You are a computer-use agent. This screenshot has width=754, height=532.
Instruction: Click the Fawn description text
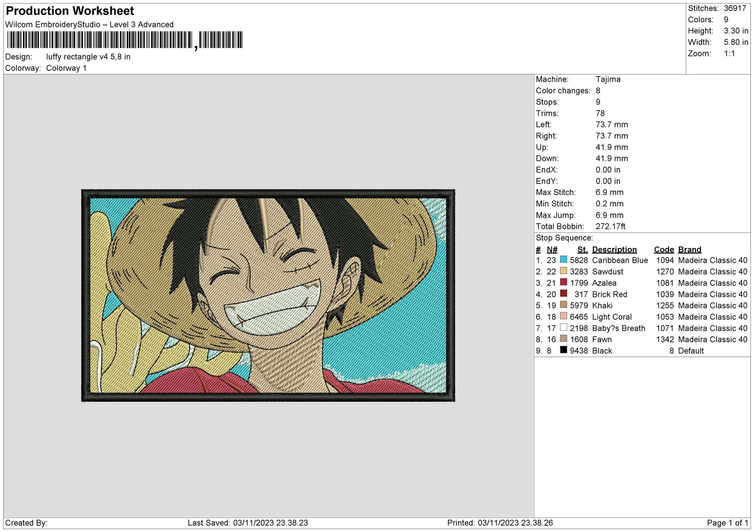point(602,340)
